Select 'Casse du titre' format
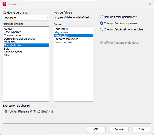 [x=73, y=42]
